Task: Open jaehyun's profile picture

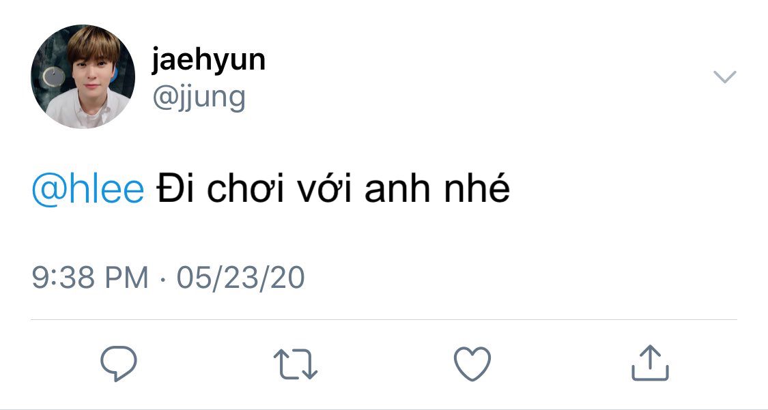Action: 83,76
